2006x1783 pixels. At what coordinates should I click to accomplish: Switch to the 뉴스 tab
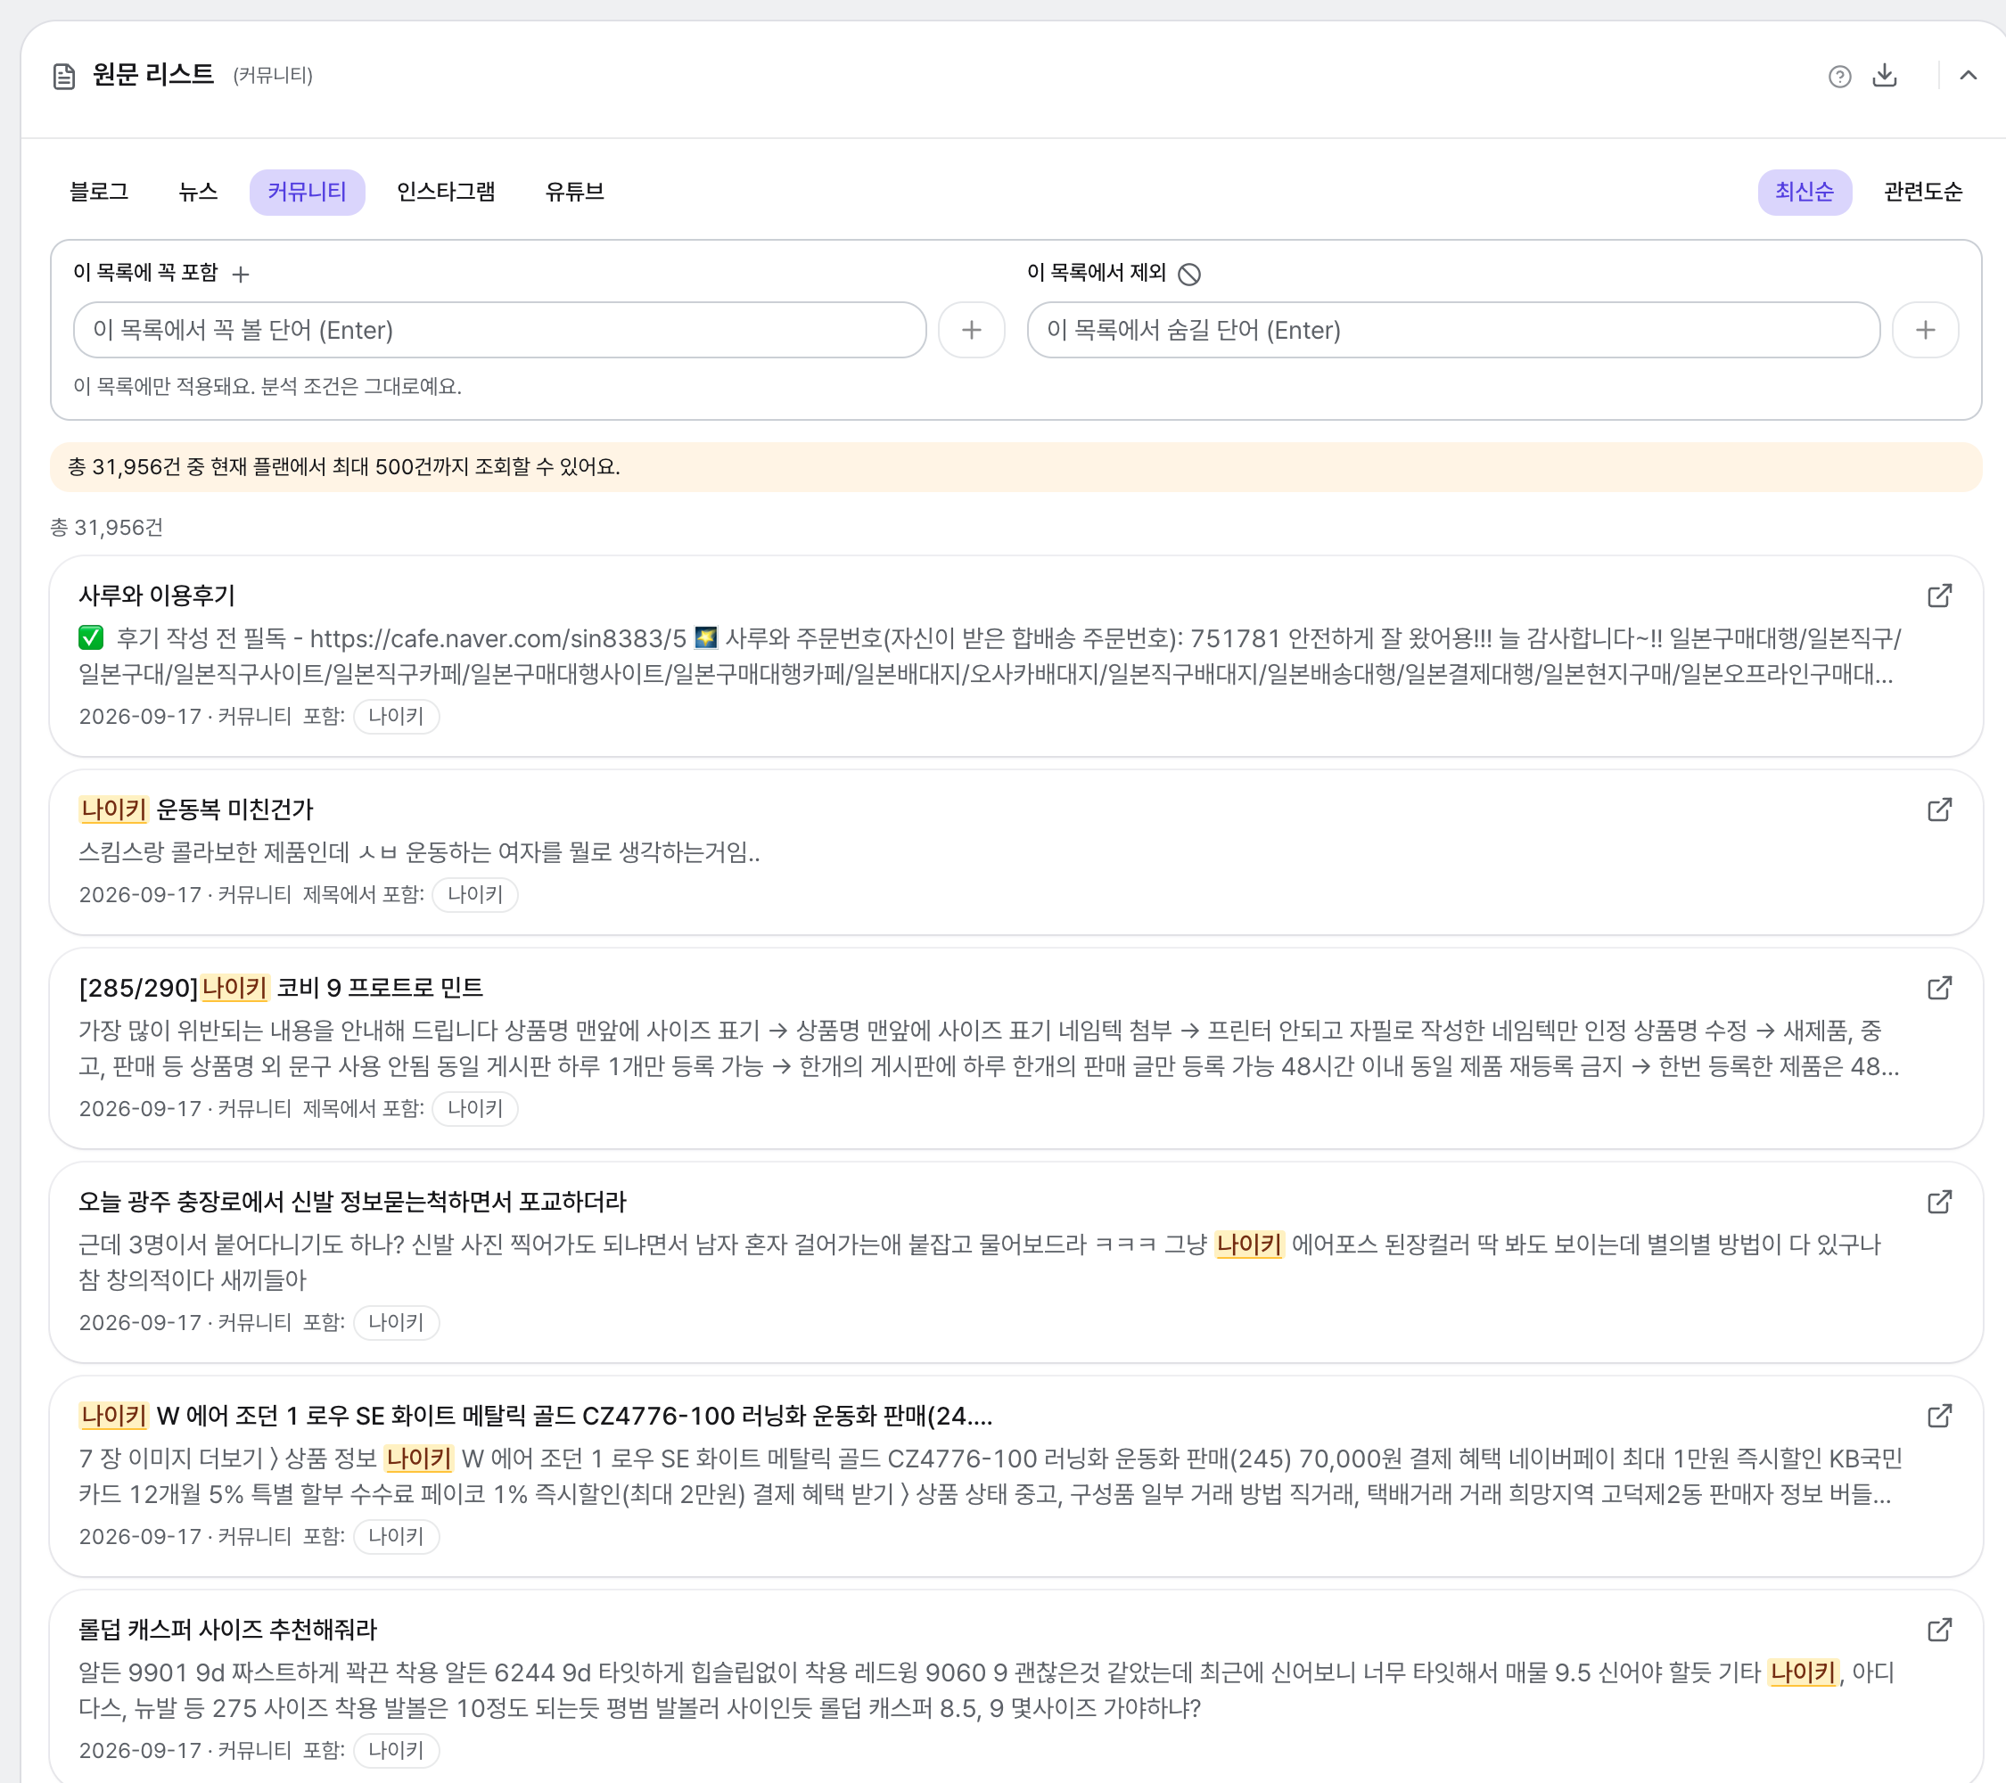click(x=197, y=192)
